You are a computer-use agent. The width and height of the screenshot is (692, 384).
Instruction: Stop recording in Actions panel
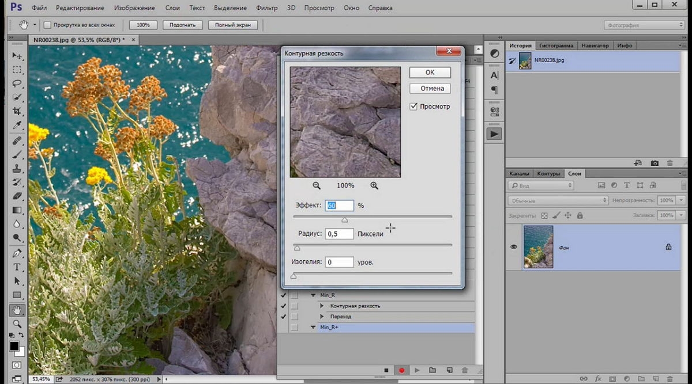pyautogui.click(x=386, y=370)
